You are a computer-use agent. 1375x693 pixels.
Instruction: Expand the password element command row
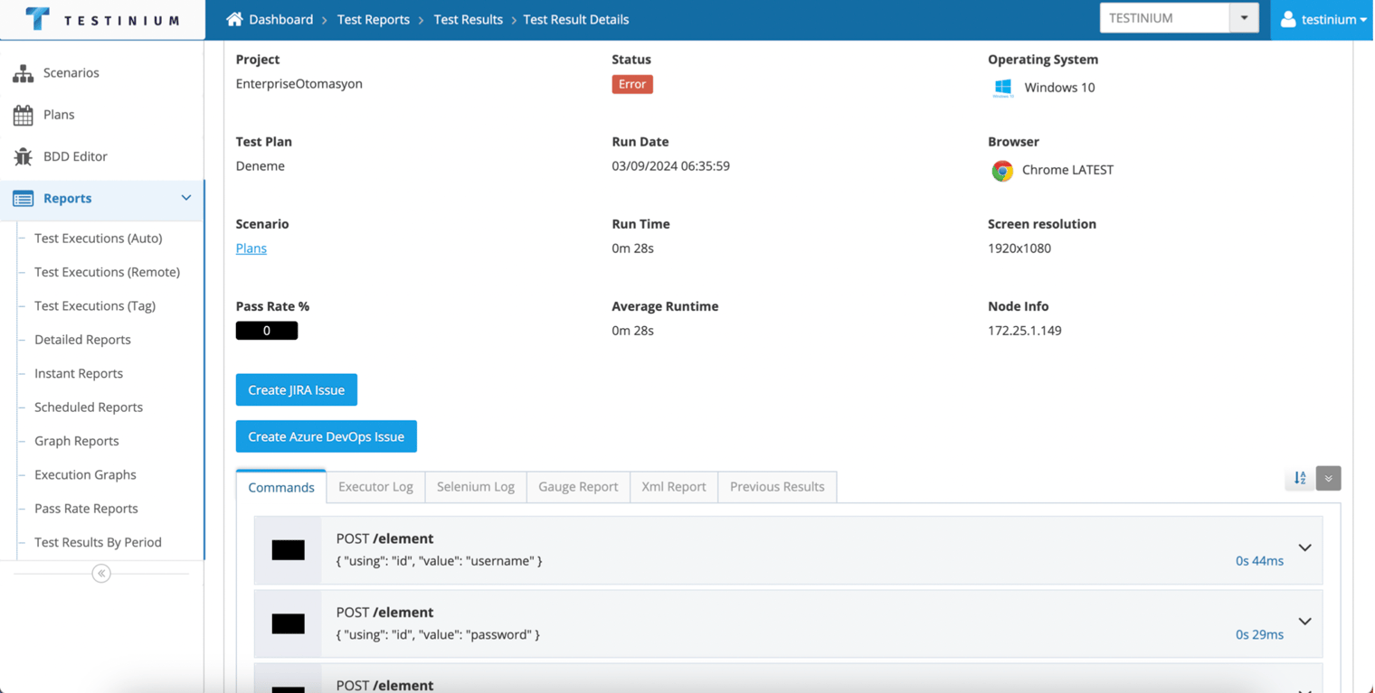(1304, 622)
